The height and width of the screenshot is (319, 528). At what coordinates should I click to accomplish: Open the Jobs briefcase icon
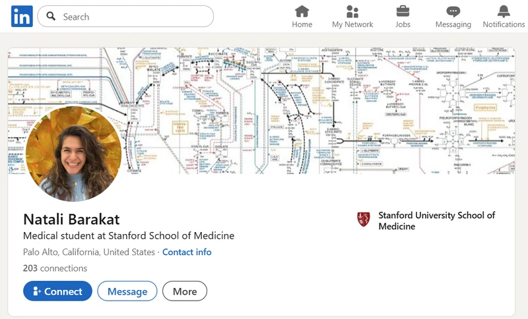coord(403,11)
